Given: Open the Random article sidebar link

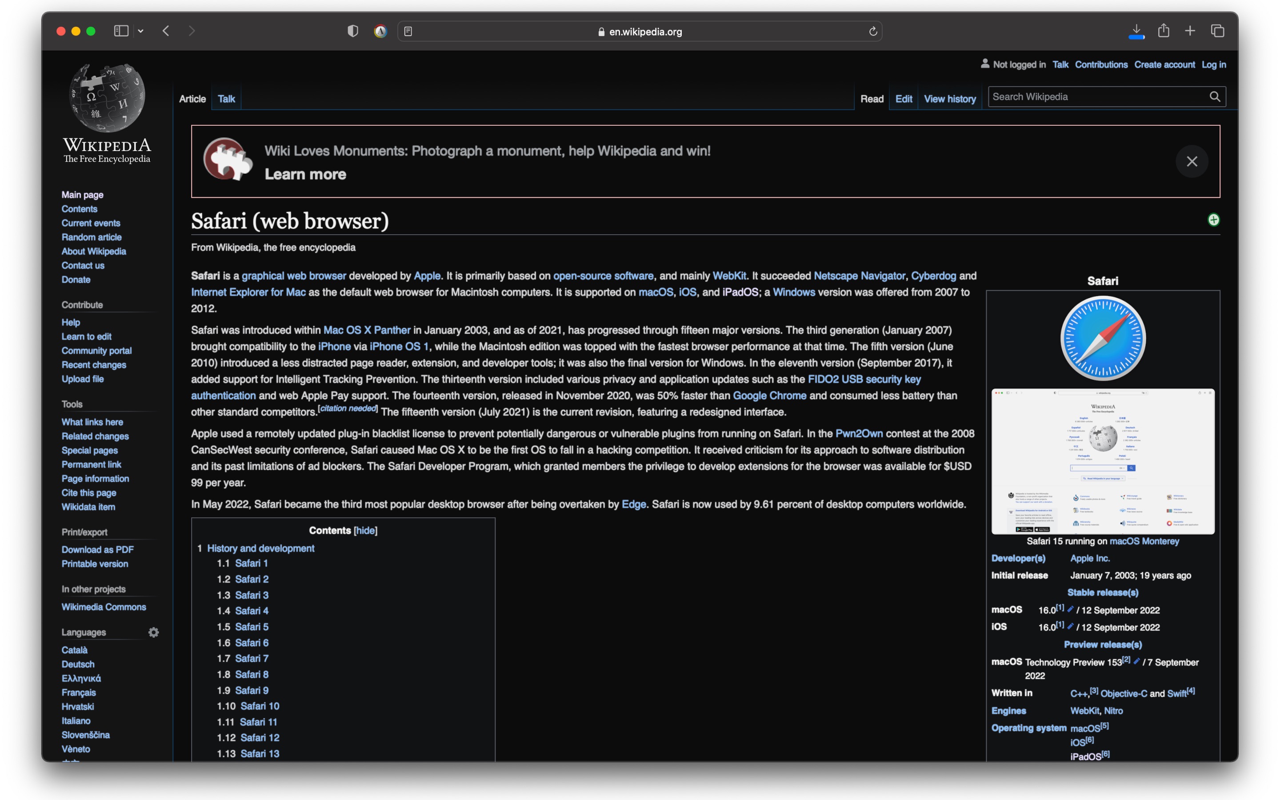Looking at the screenshot, I should 92,237.
